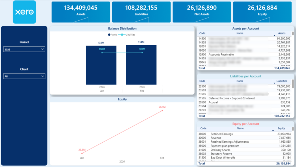Open the Period dropdown showing 2026
Viewport: 296px width, 167px height.
click(x=24, y=49)
